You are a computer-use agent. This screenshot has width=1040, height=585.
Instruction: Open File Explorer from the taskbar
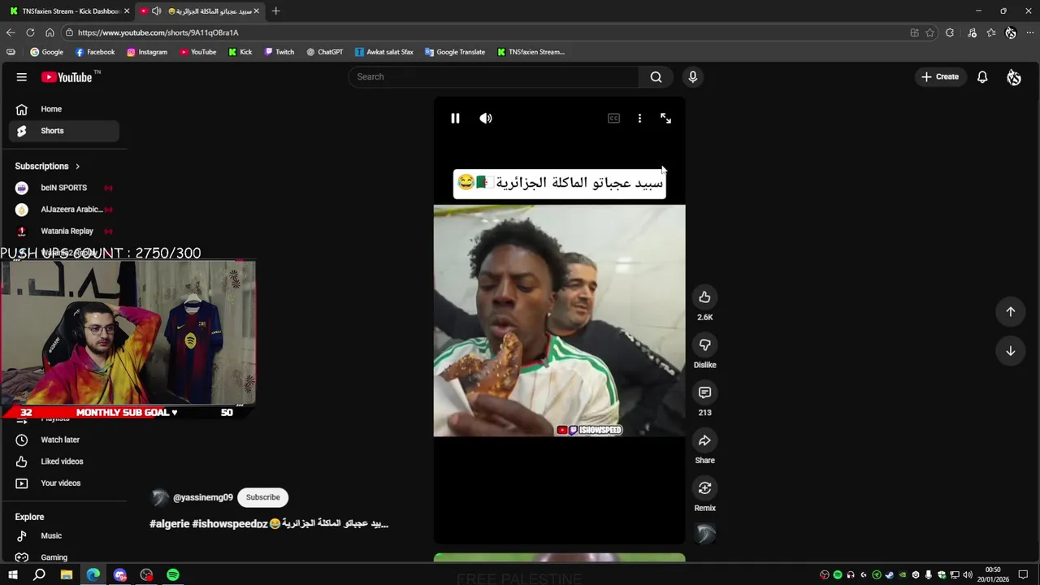pos(67,575)
